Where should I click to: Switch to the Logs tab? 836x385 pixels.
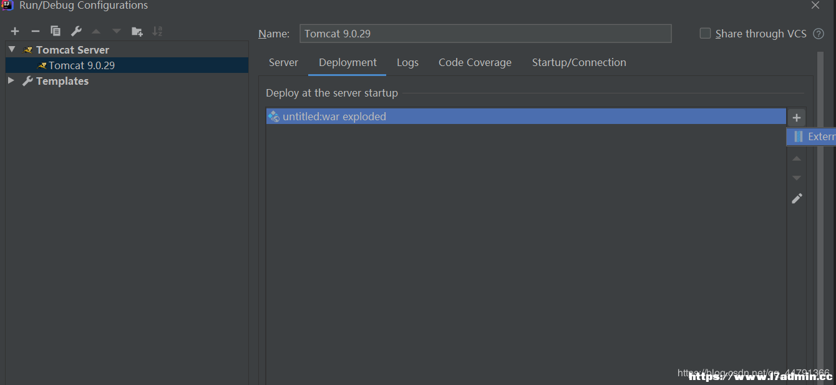coord(407,62)
